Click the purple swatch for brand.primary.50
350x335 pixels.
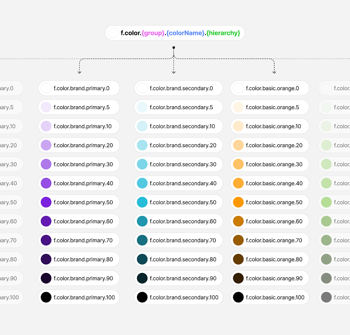[x=46, y=202]
